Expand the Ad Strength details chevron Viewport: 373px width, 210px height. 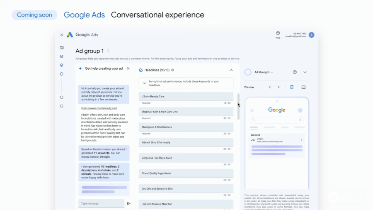[x=305, y=72]
